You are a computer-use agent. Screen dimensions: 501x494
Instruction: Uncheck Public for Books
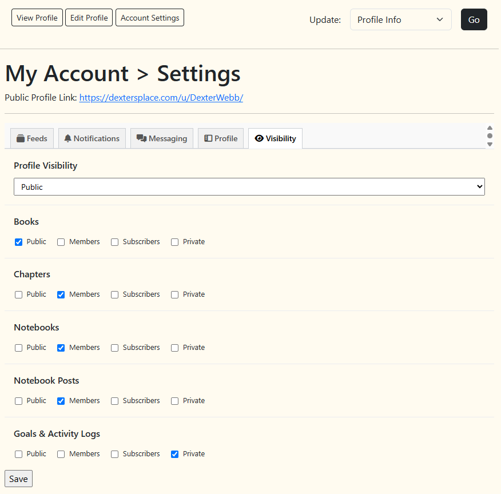point(18,242)
